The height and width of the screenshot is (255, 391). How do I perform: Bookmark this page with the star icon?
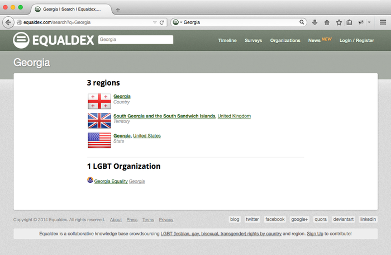(338, 22)
